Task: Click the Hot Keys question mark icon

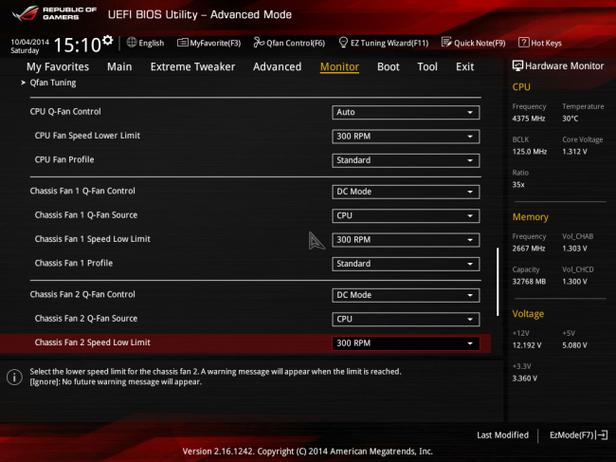Action: tap(524, 43)
